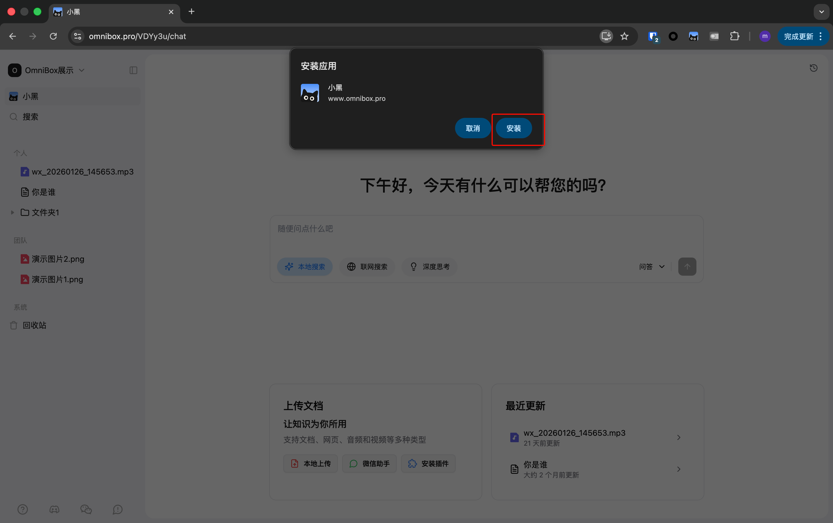Bookmark this page with star icon
This screenshot has height=523, width=833.
pyautogui.click(x=624, y=36)
